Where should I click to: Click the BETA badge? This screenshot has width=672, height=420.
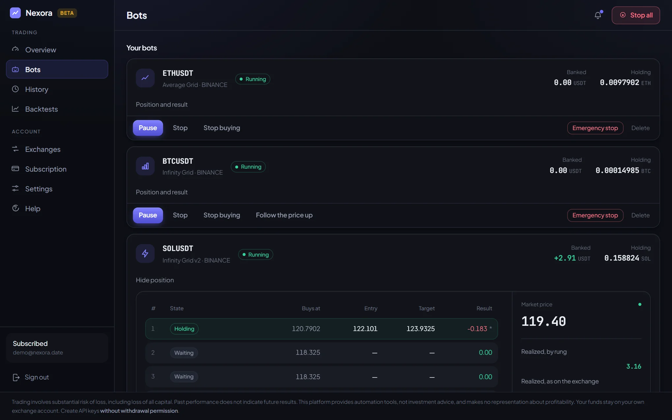67,13
